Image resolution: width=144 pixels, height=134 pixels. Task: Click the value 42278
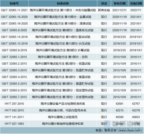pos(136,110)
